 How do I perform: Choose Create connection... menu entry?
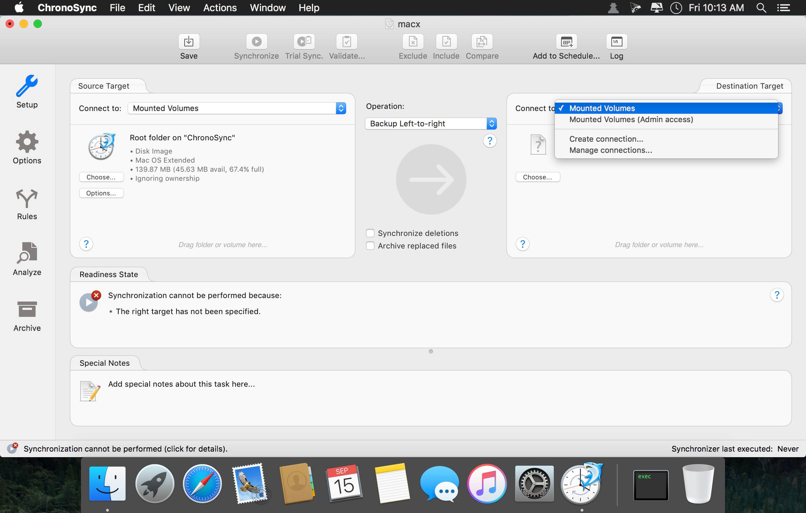click(606, 139)
